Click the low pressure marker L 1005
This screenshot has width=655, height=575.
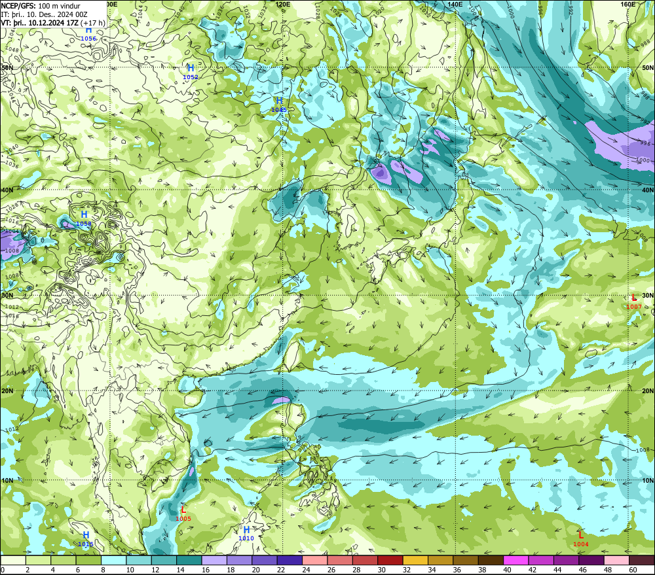[x=183, y=514]
